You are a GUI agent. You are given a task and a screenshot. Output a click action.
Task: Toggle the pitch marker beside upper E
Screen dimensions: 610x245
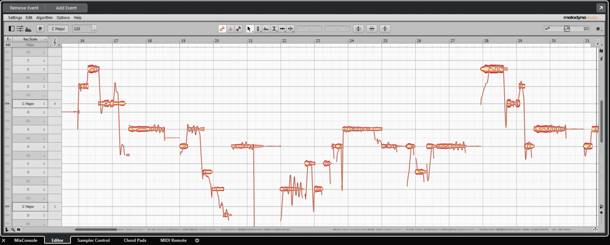click(7, 69)
